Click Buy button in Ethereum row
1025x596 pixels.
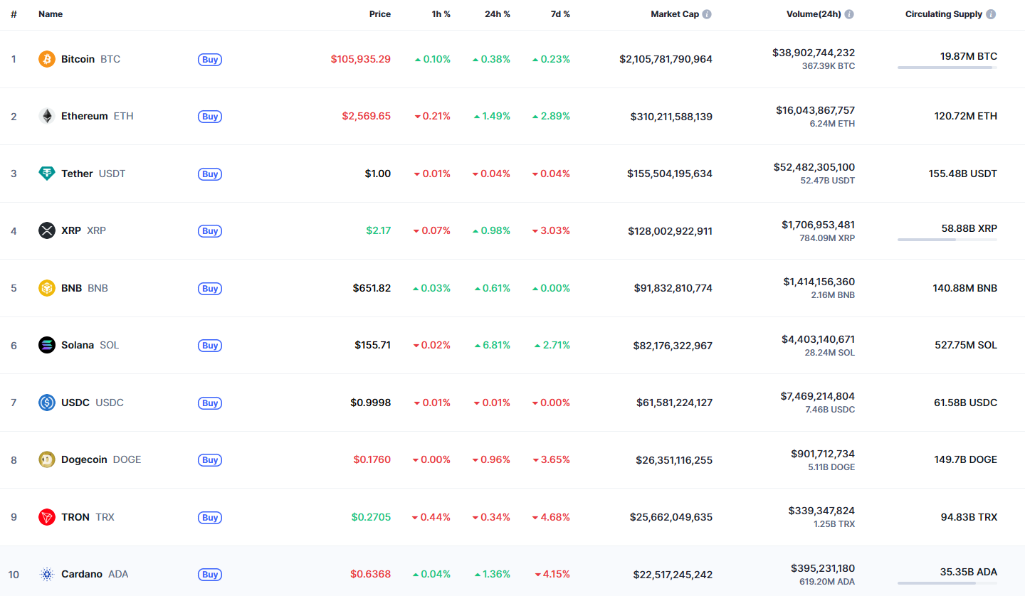[210, 117]
